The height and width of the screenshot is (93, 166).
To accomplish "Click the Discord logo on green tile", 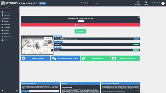I will (114, 58).
